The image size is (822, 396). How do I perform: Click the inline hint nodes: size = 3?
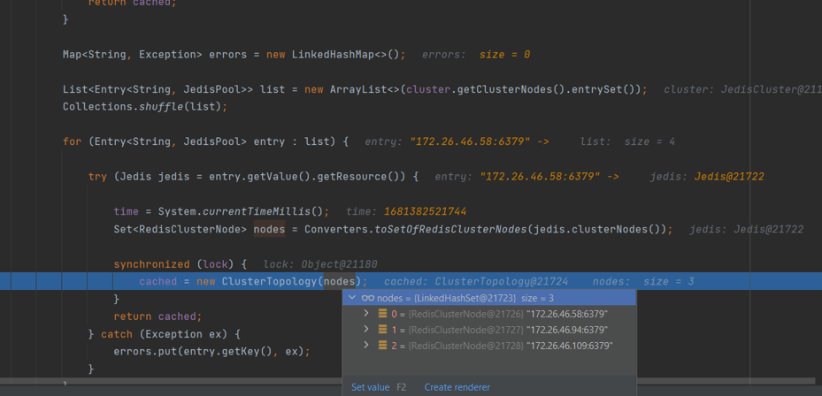click(643, 281)
